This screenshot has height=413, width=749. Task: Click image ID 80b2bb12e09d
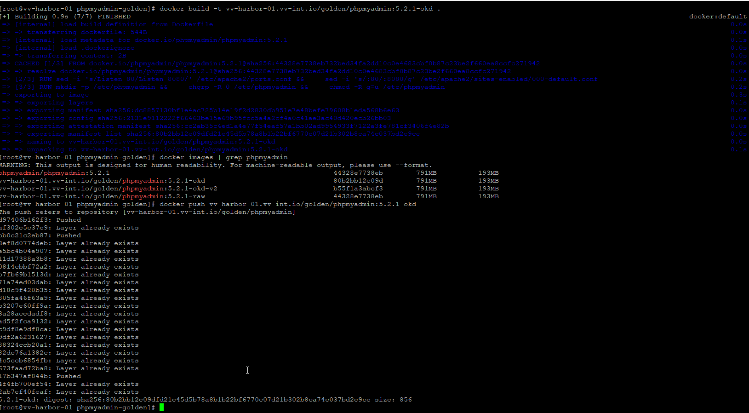pos(358,181)
